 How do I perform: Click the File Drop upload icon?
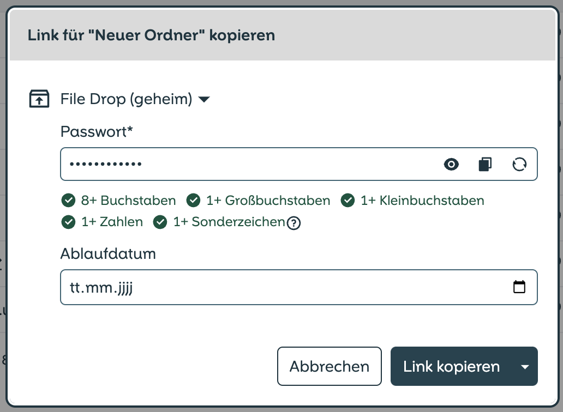[x=39, y=99]
